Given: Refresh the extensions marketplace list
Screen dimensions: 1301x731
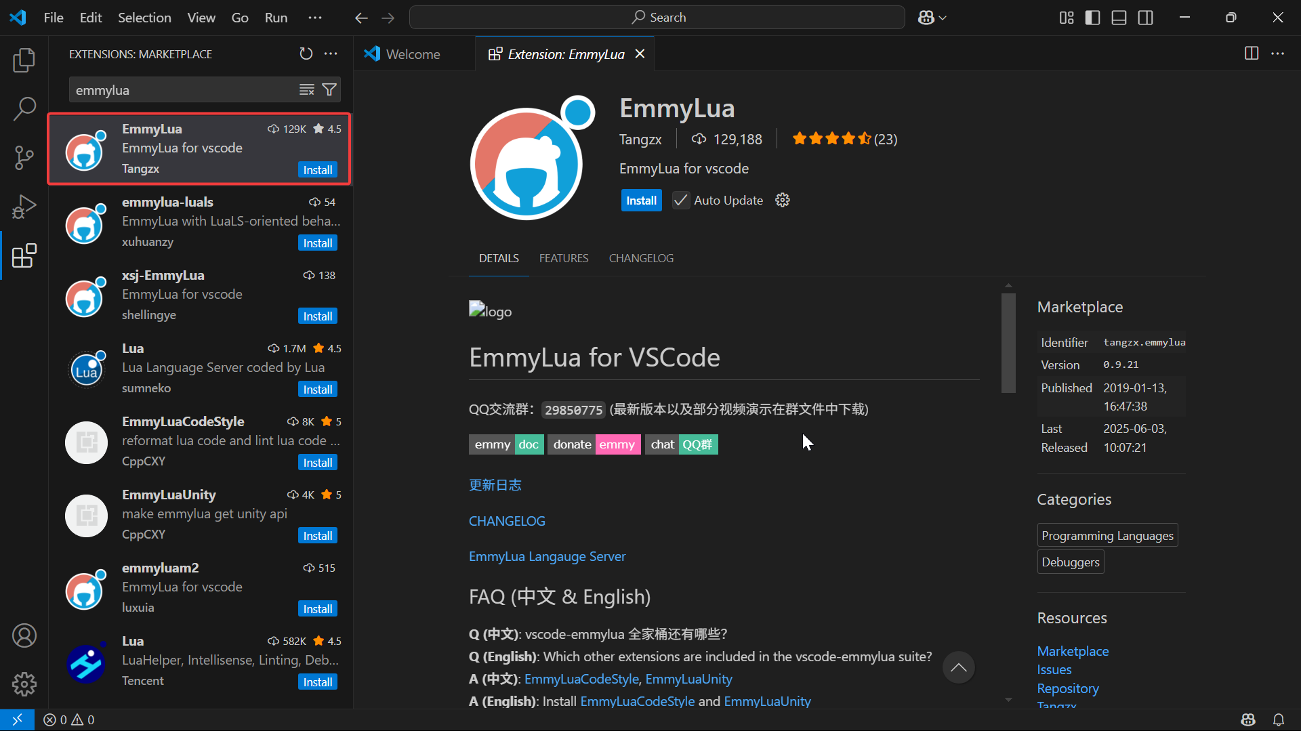Looking at the screenshot, I should (306, 54).
